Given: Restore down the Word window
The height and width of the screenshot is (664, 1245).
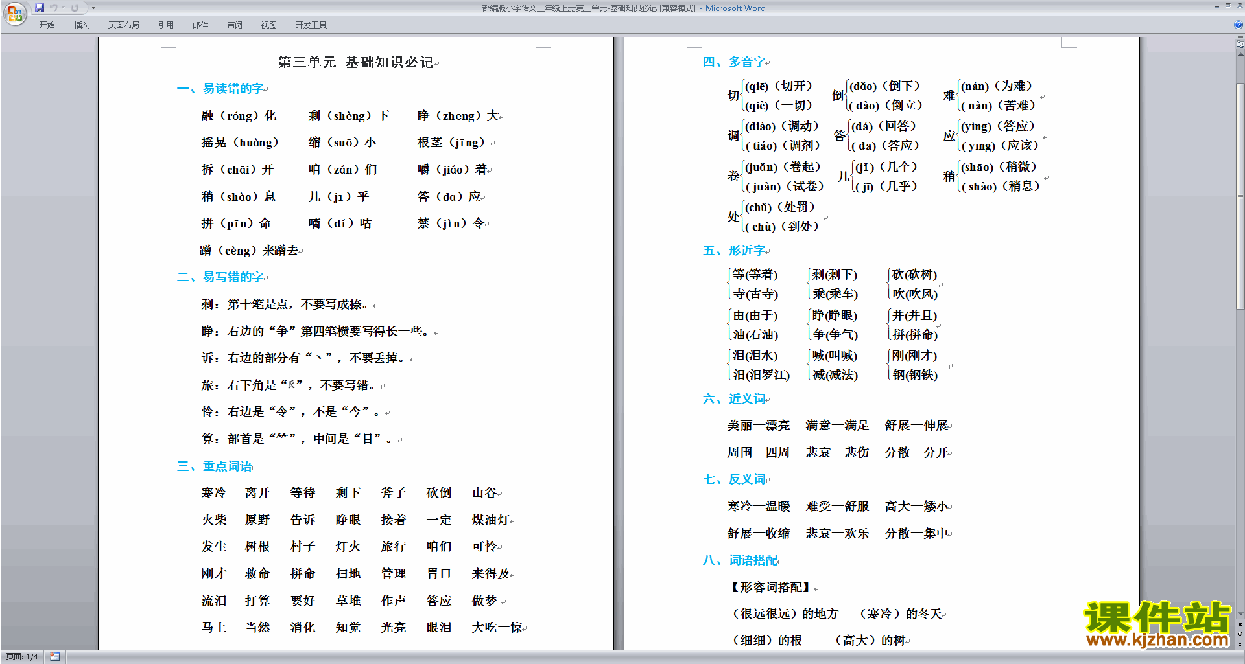Looking at the screenshot, I should tap(1228, 6).
